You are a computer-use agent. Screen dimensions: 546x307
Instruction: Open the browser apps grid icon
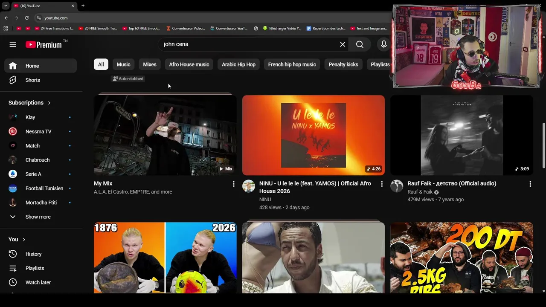pos(6,29)
